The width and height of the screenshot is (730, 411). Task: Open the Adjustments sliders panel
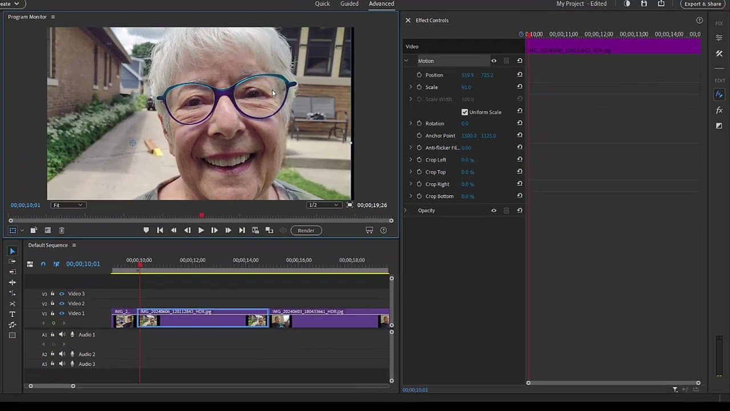(x=719, y=38)
